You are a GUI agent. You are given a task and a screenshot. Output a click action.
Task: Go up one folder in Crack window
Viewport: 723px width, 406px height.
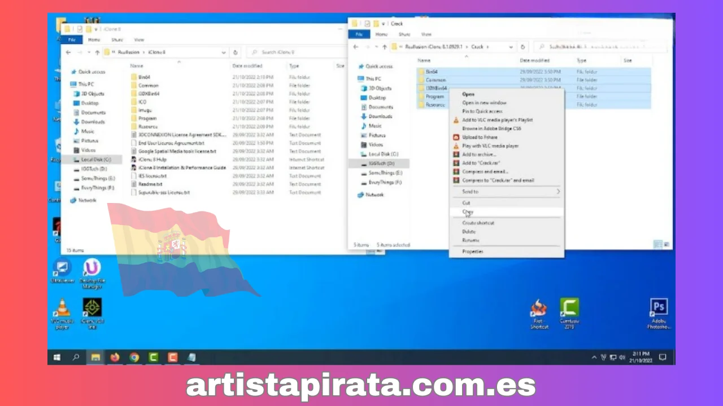point(385,47)
